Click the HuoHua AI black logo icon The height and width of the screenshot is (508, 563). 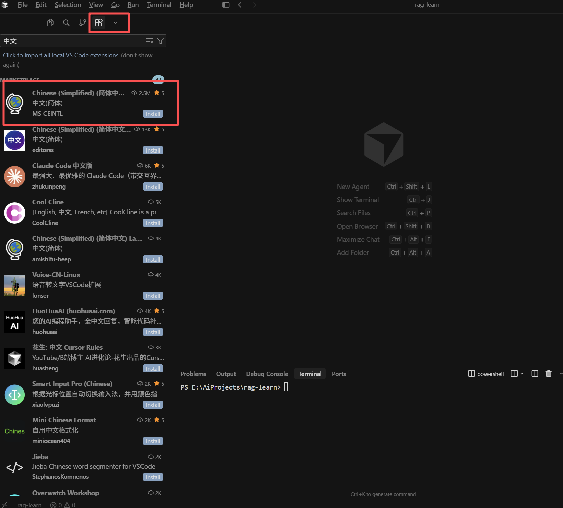[14, 322]
